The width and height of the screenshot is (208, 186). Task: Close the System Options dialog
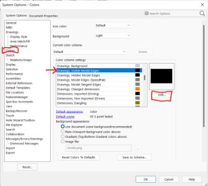(x=202, y=5)
